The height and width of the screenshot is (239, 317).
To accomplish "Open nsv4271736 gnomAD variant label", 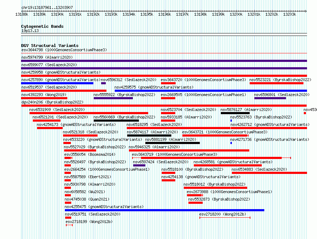I will click(270, 139).
